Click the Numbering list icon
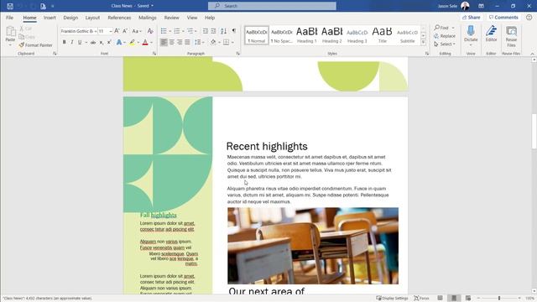This screenshot has height=302, width=537. [177, 31]
